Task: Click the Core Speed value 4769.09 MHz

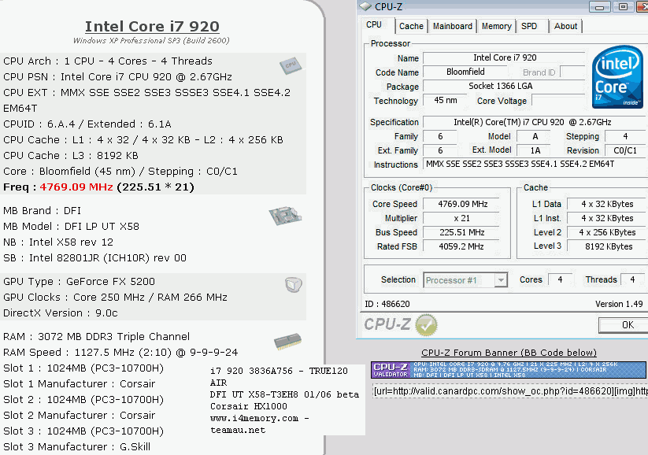Action: pyautogui.click(x=462, y=204)
